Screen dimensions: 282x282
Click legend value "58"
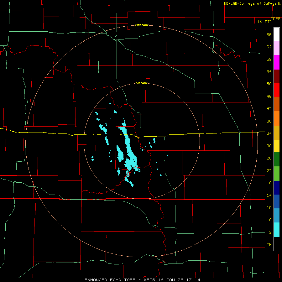pos(269,59)
